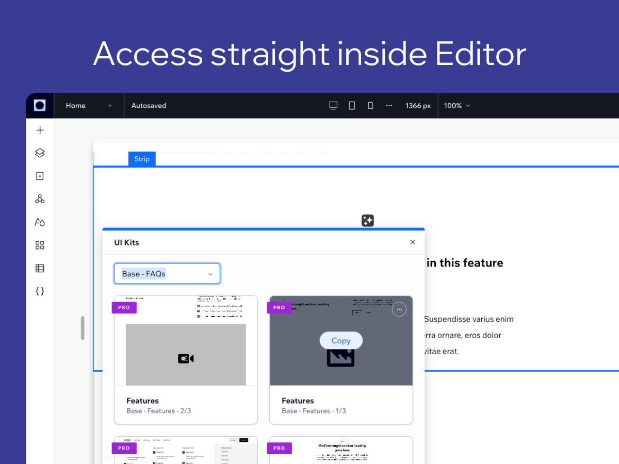This screenshot has height=464, width=619.
Task: Select the 'Suspendisse varius enim' paragraph text
Action: point(469,319)
